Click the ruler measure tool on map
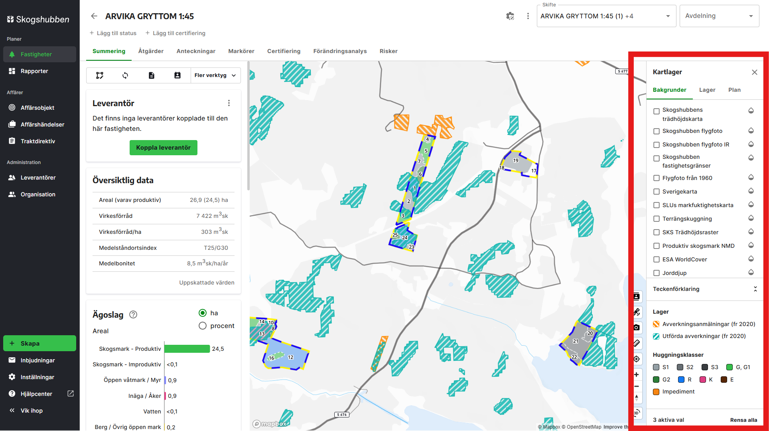 [637, 343]
